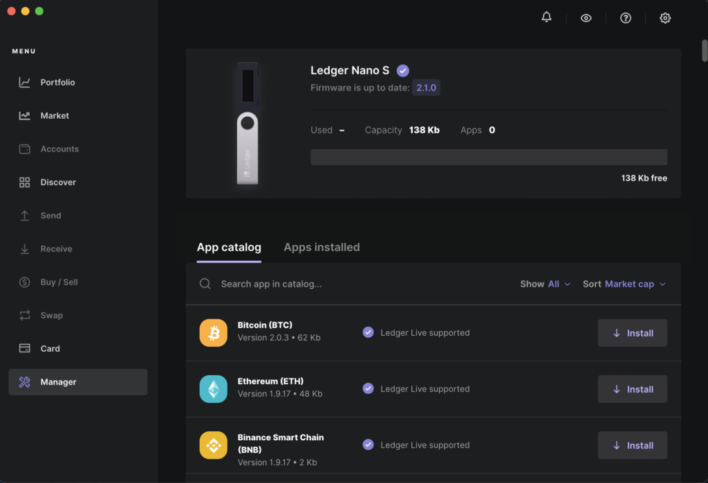Click the Bitcoin app icon
Image resolution: width=708 pixels, height=483 pixels.
(x=213, y=333)
